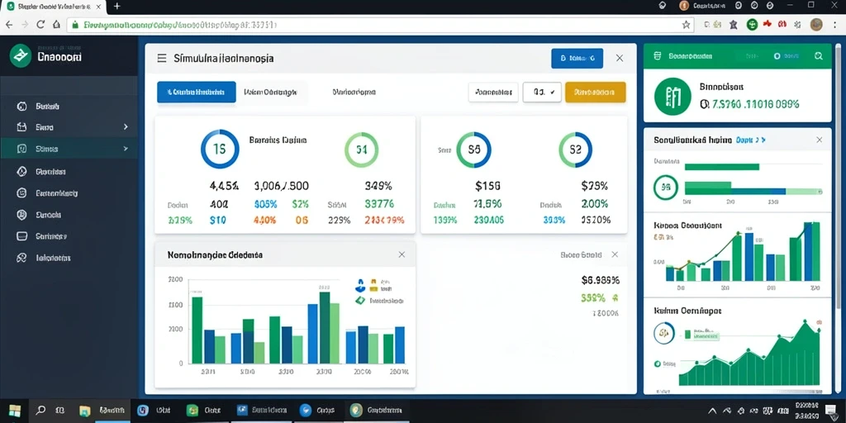Reload the page from the browser toolbar
846x423 pixels.
pos(40,24)
